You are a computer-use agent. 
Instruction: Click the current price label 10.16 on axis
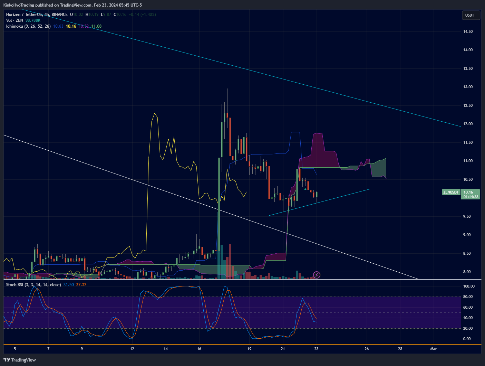click(468, 192)
